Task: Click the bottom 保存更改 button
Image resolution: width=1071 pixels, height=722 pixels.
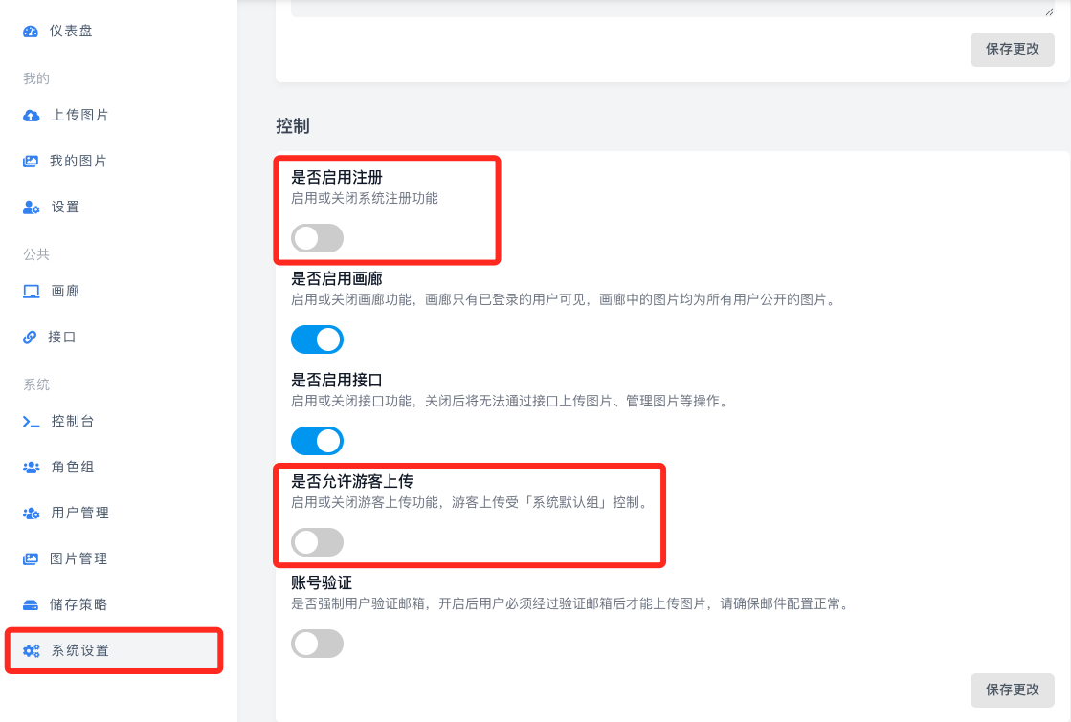Action: tap(1012, 689)
